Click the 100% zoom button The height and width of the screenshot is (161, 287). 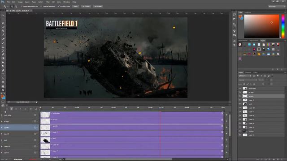[x=75, y=7]
